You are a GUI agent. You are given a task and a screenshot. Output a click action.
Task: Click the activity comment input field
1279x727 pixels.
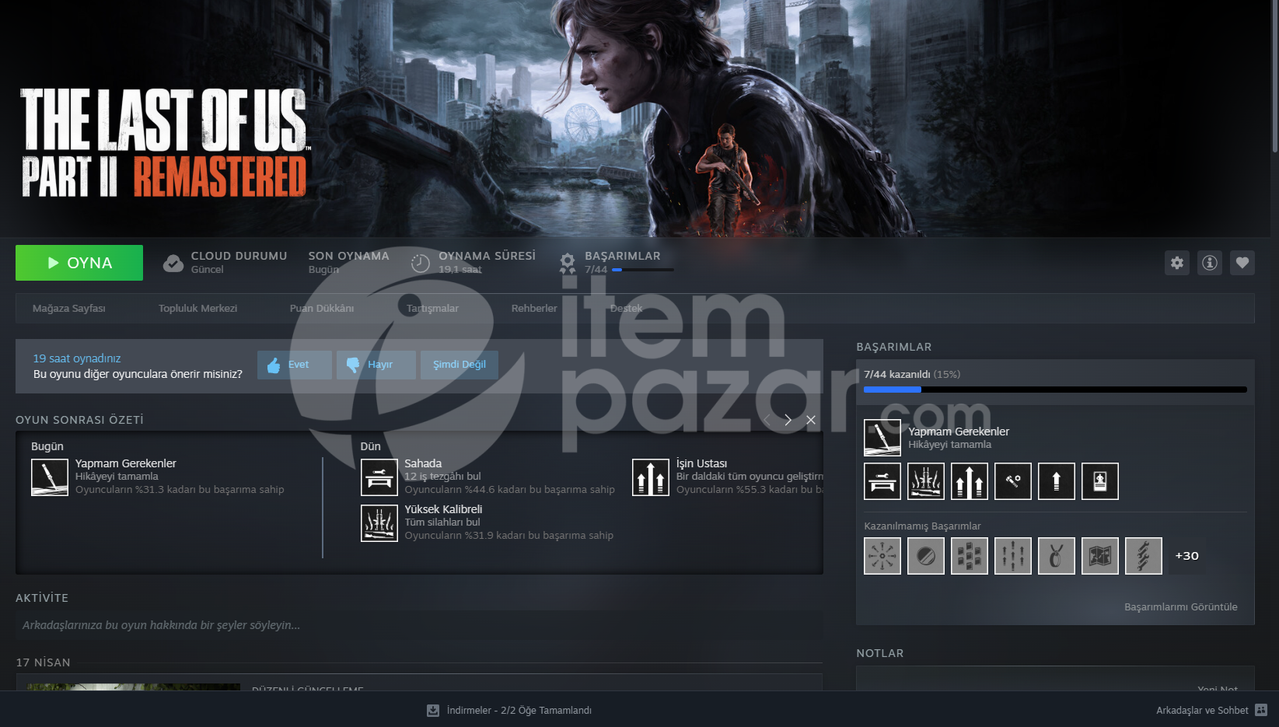[419, 625]
